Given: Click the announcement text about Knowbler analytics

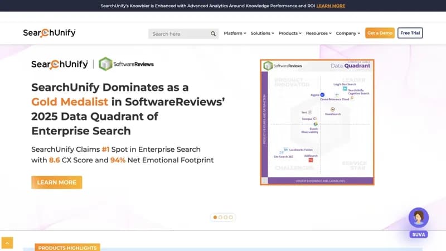Looking at the screenshot, I should pyautogui.click(x=207, y=6).
